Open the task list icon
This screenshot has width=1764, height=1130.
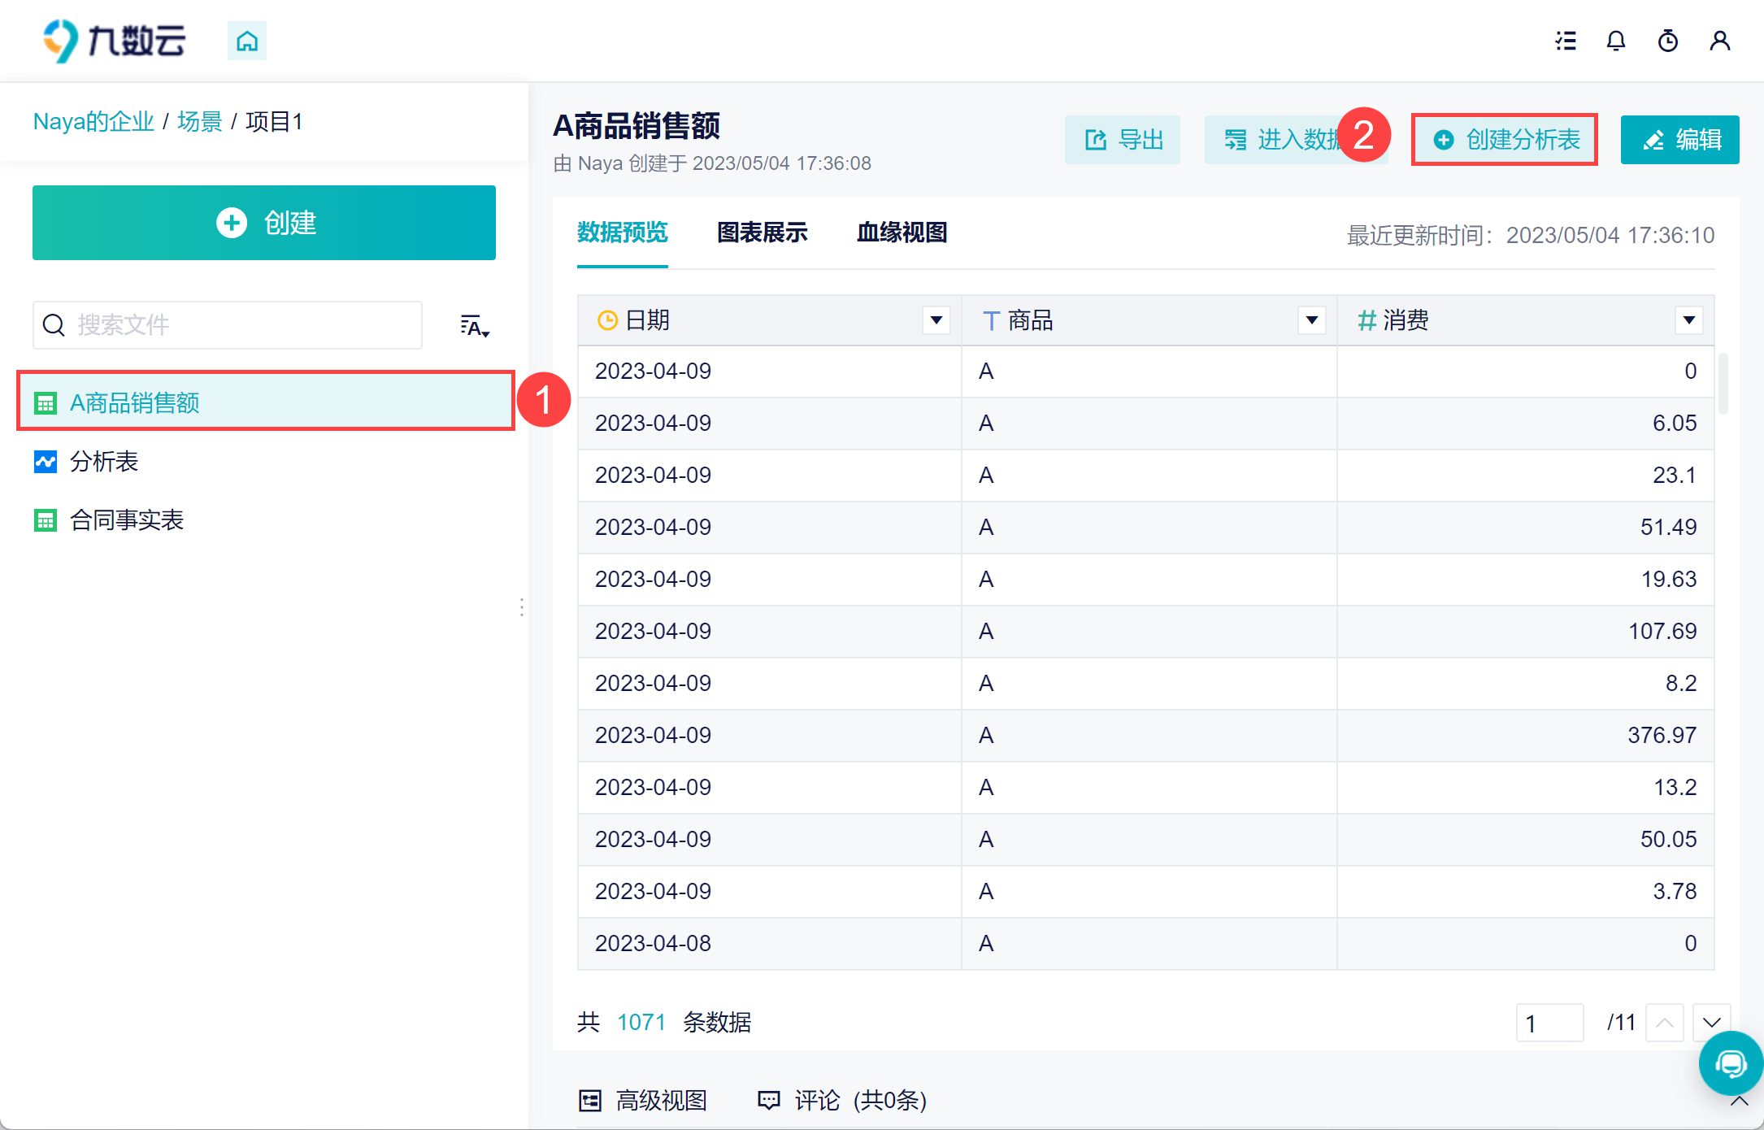(x=1566, y=41)
